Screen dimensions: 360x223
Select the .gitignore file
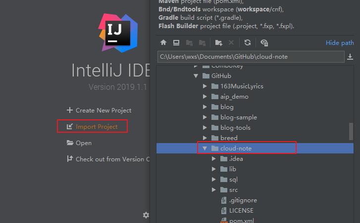(255, 200)
